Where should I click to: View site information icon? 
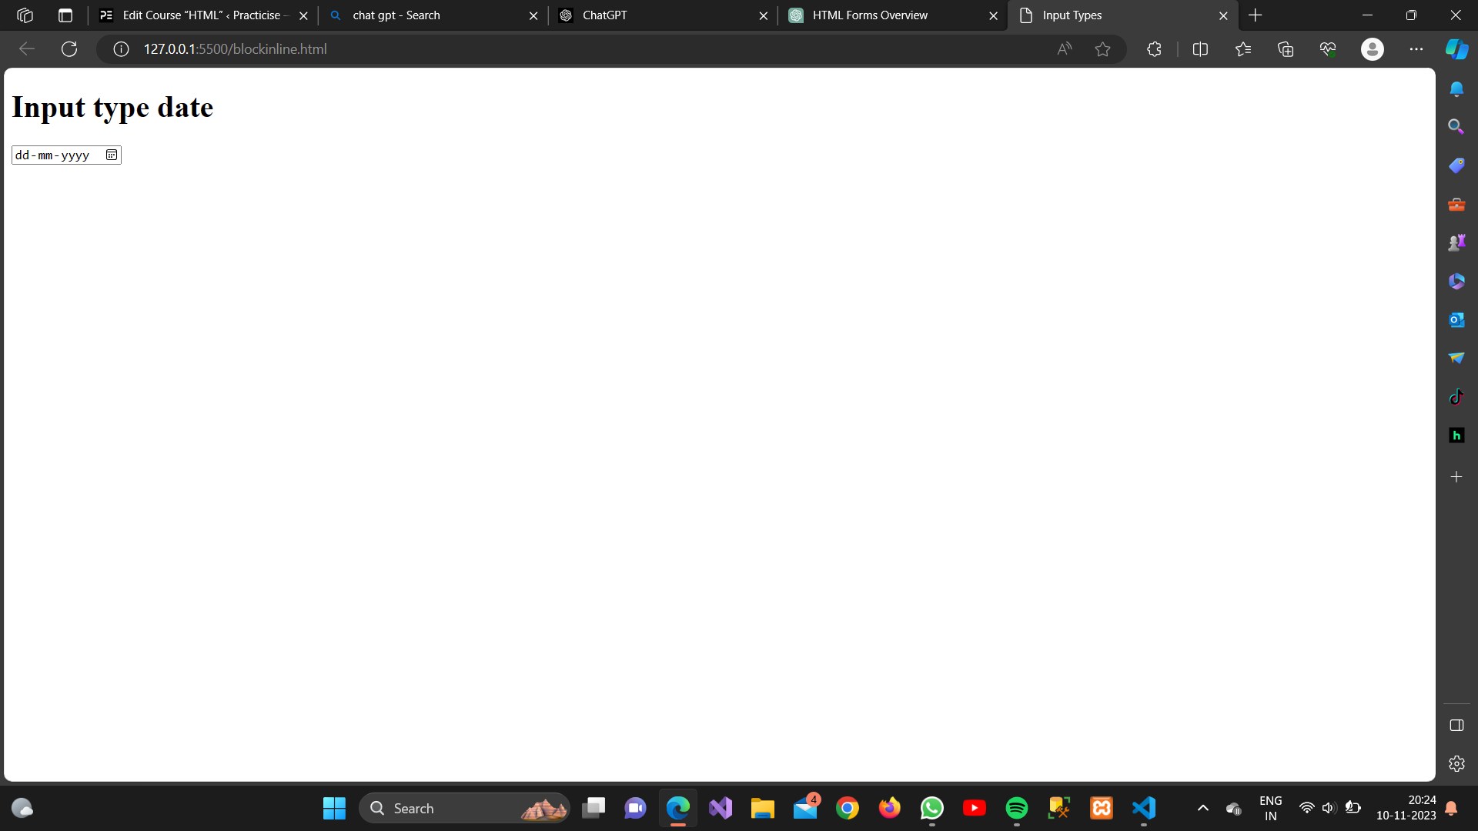coord(121,49)
